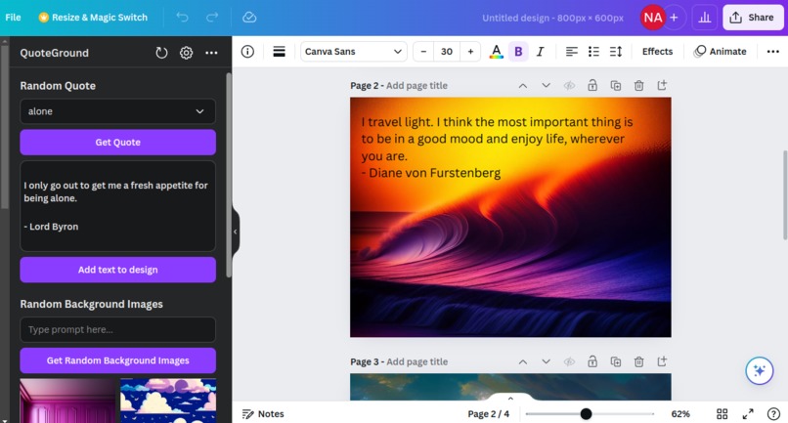Redo the last action
The width and height of the screenshot is (788, 423).
pos(212,17)
